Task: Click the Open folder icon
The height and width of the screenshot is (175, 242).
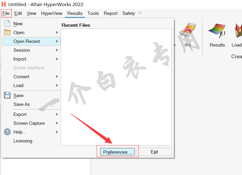Action: tap(7, 32)
